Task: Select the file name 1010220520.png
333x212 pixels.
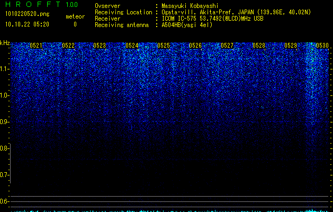Action: pyautogui.click(x=28, y=14)
